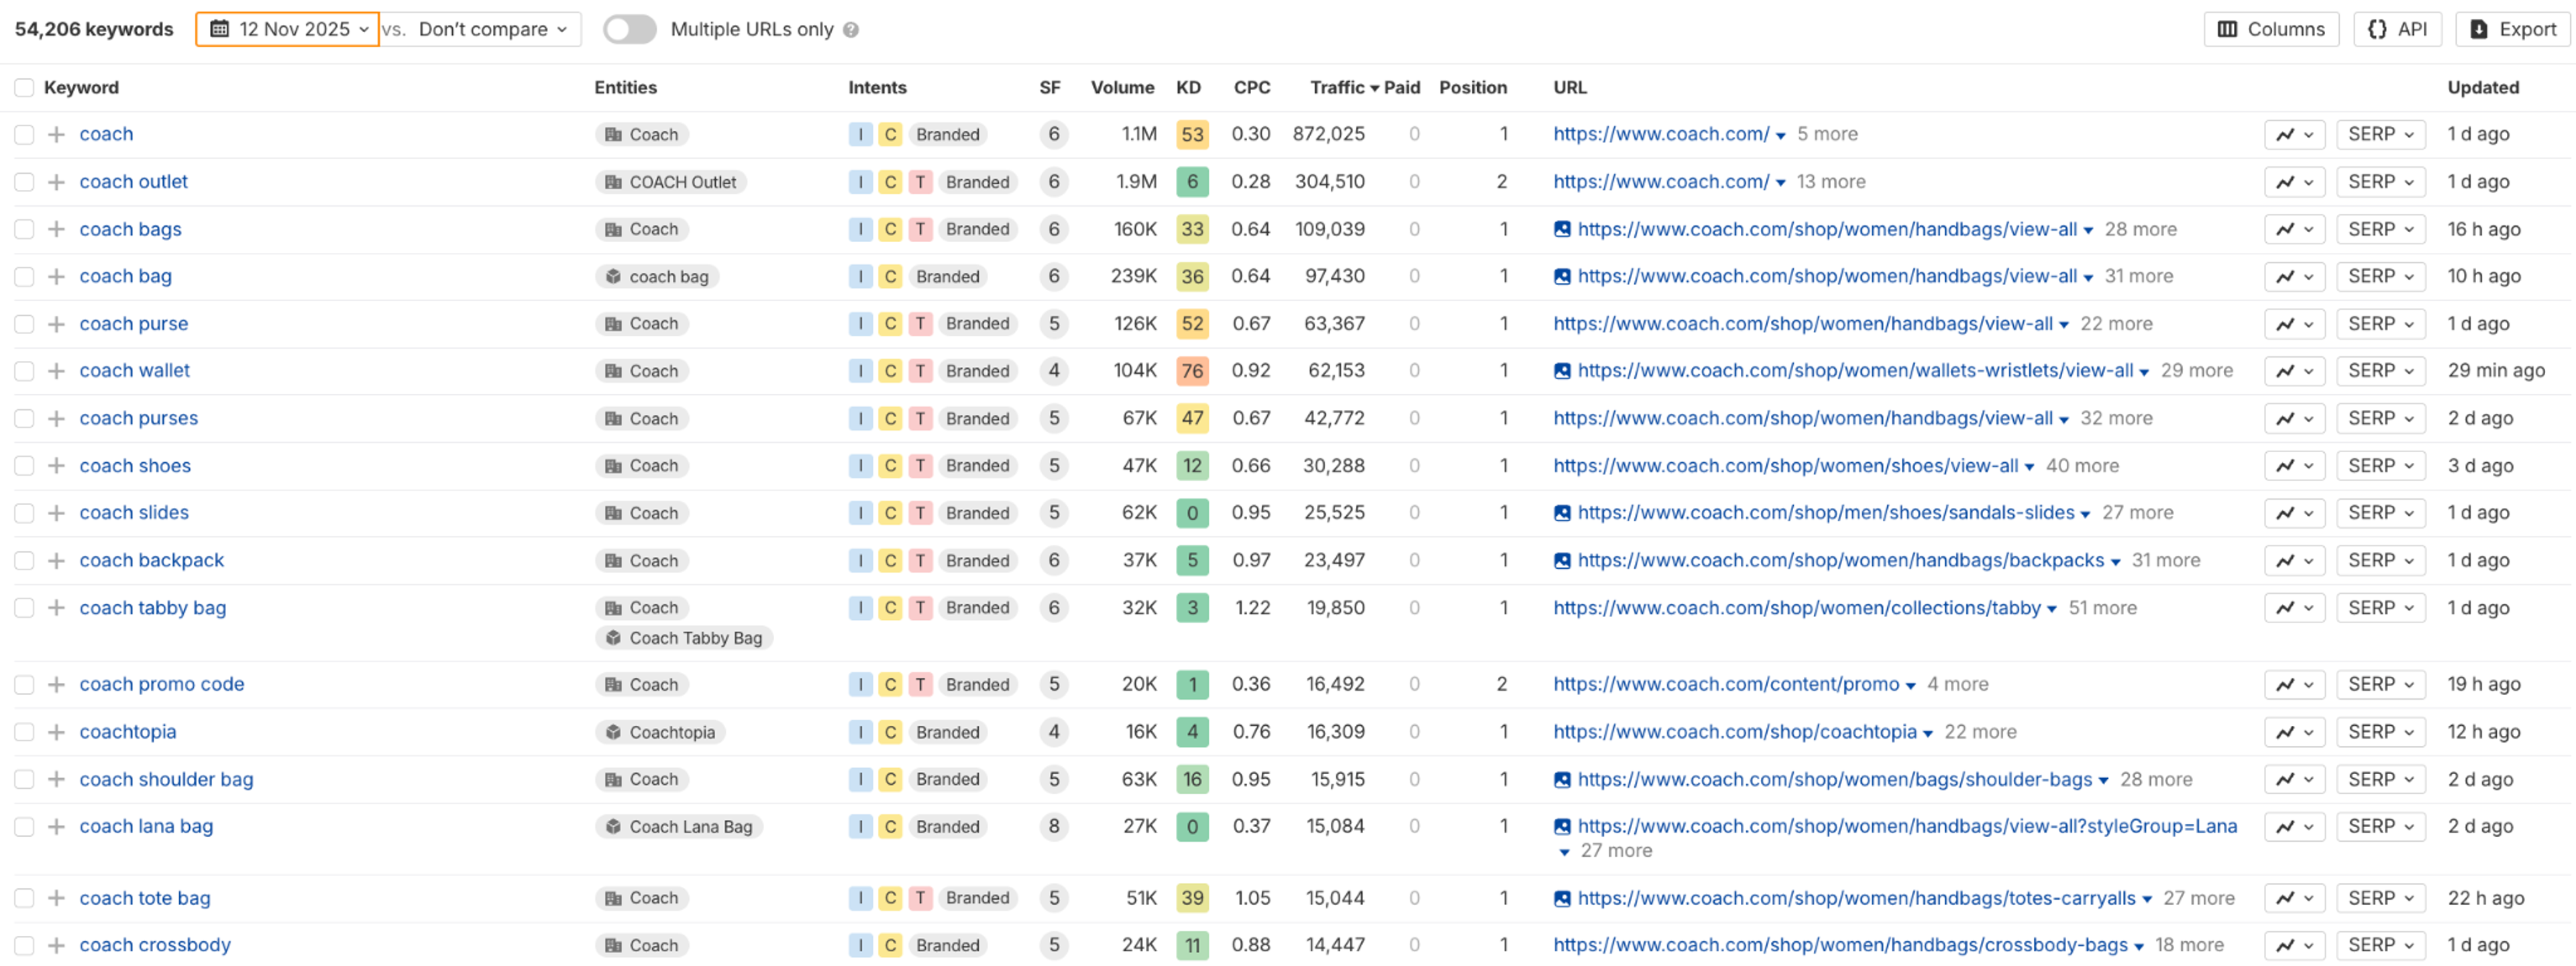The image size is (2576, 966).
Task: Click the Coach Tabby Bag entity tag
Action: coord(683,638)
